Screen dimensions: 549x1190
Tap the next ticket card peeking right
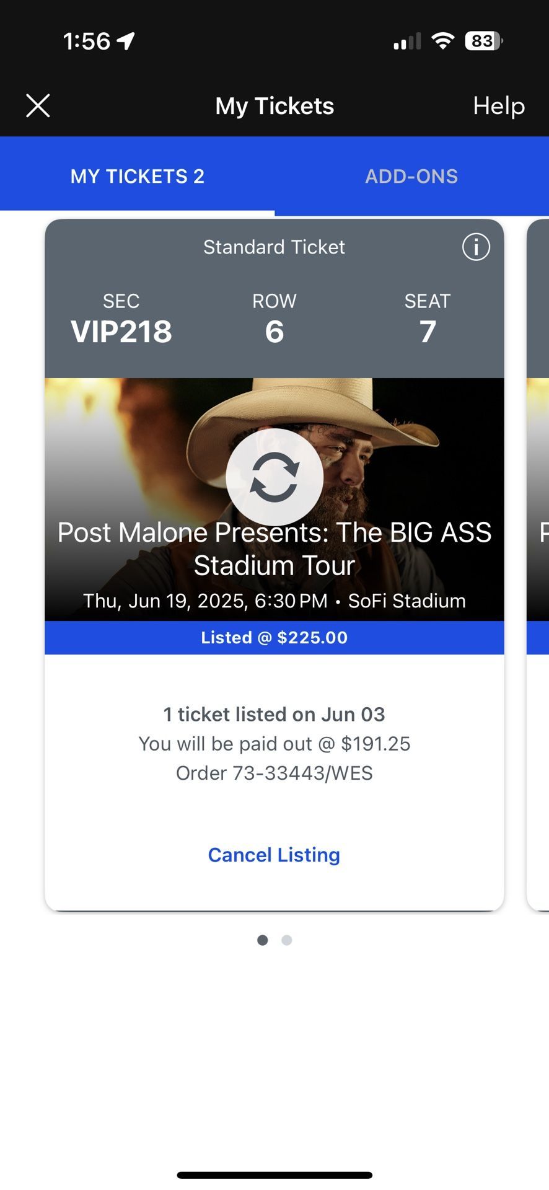[537, 558]
